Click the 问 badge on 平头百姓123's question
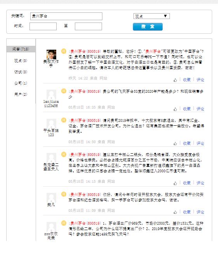Image resolution: width=218 pixels, height=253 pixels. point(64,120)
